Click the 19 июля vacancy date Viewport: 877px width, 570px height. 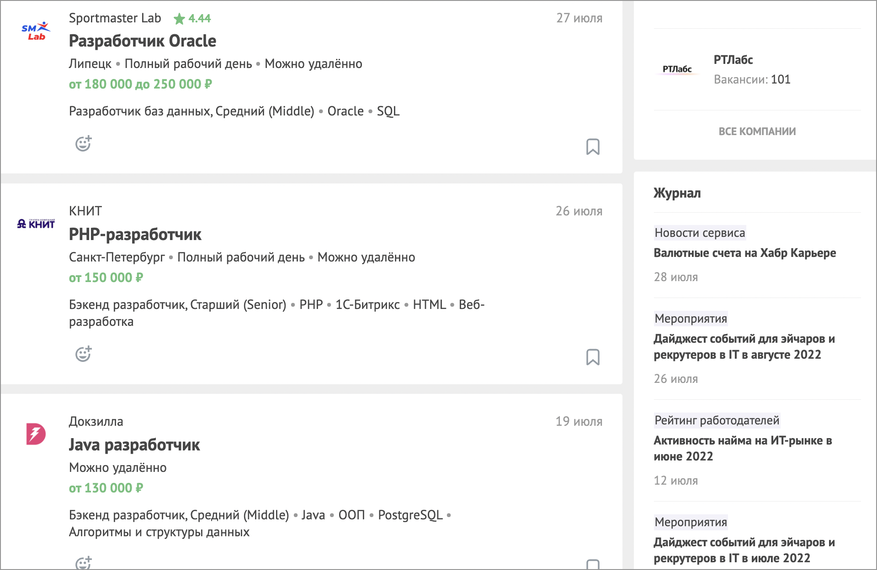[579, 422]
